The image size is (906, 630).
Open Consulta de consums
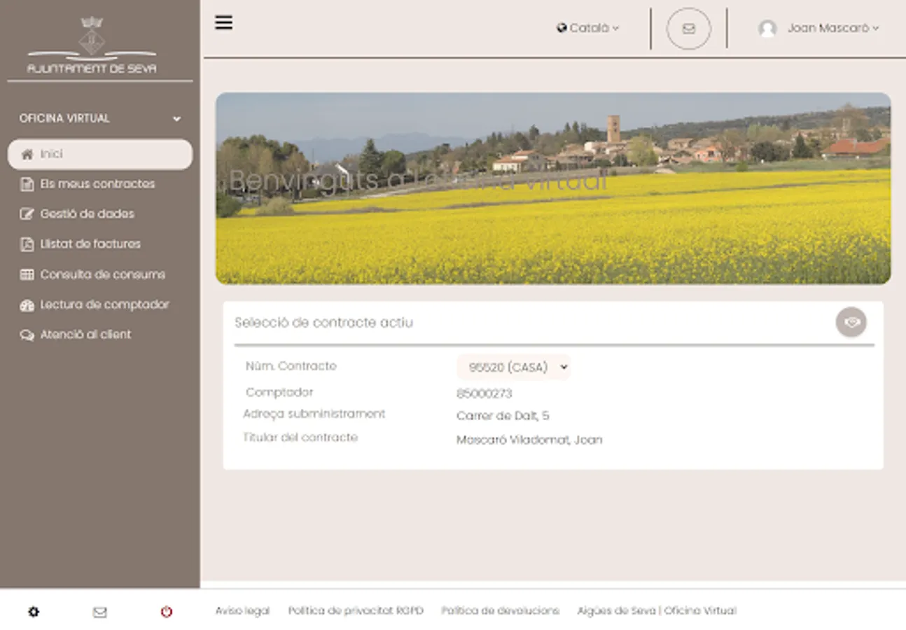coord(103,274)
